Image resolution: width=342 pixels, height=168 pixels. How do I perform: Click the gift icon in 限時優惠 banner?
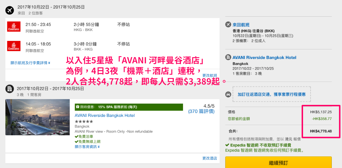(78, 107)
